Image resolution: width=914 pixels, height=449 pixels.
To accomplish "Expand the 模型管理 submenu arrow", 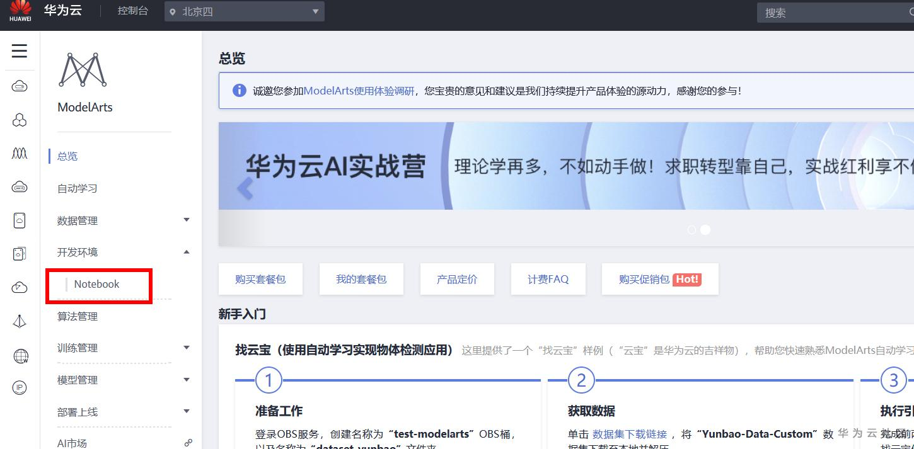I will tap(186, 380).
